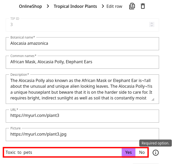Viewport: 176px width, 164px height.
Task: Click the trash delete row icon
Action: click(x=143, y=6)
